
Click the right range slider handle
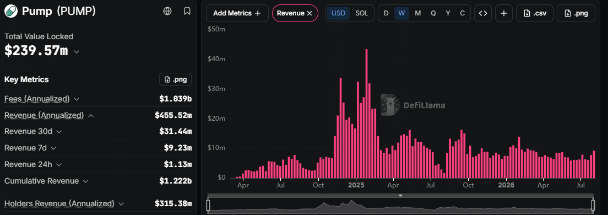pos(593,205)
